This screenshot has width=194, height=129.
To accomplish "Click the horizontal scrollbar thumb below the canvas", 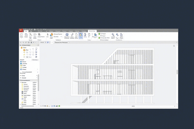I will (x=133, y=106).
